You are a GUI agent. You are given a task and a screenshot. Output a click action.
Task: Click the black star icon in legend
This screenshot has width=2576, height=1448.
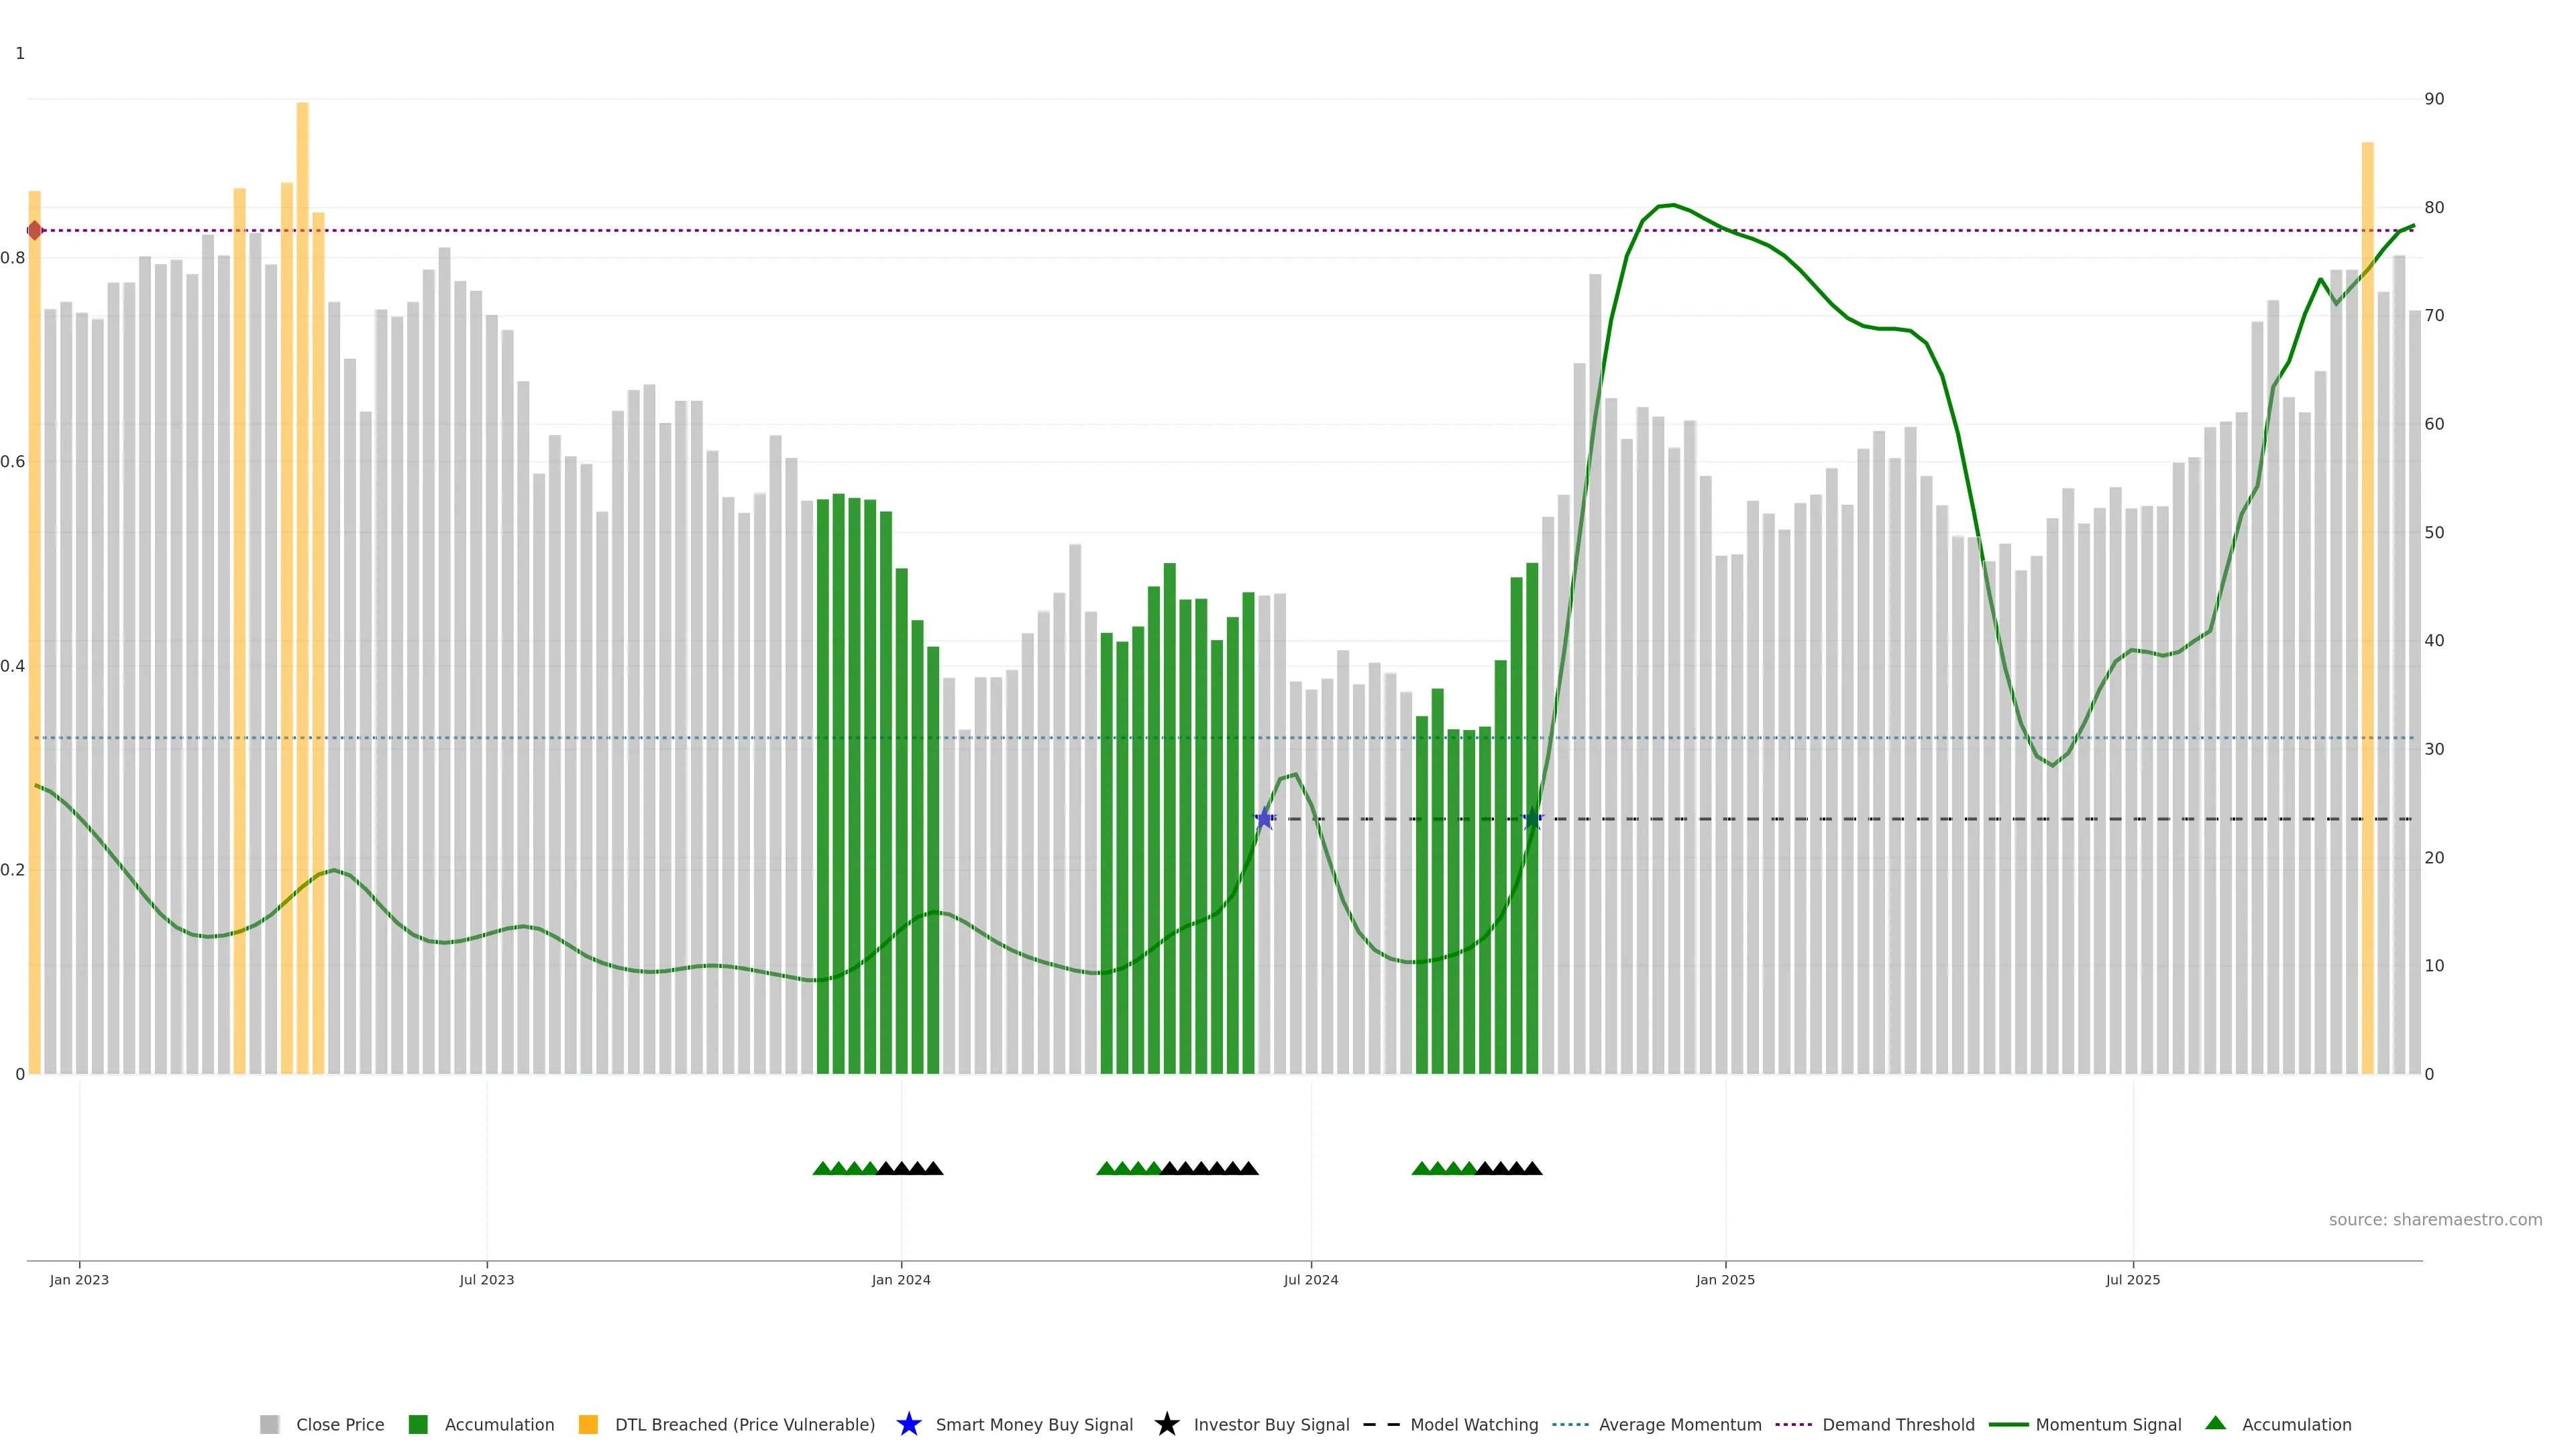pos(1166,1424)
